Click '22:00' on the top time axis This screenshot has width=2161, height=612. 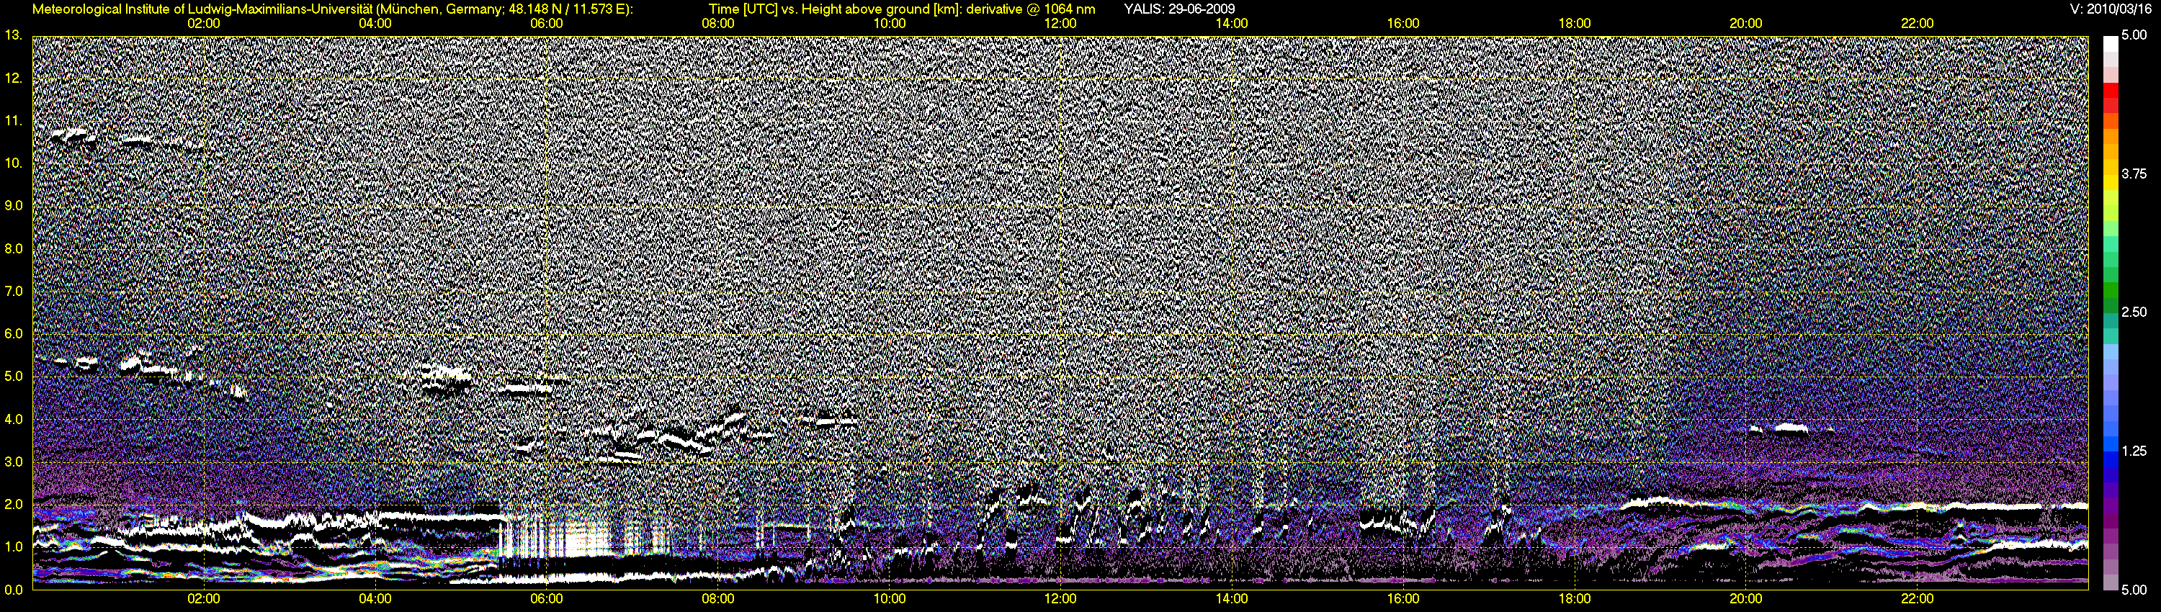tap(1917, 24)
